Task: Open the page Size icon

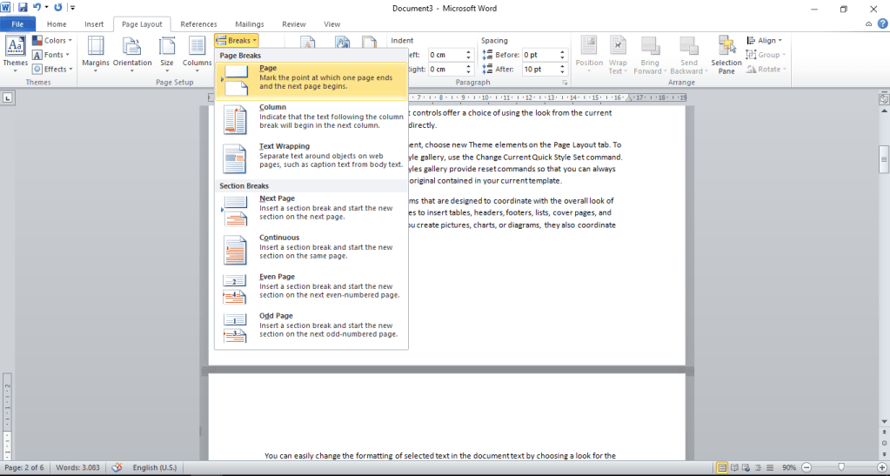Action: [x=166, y=50]
